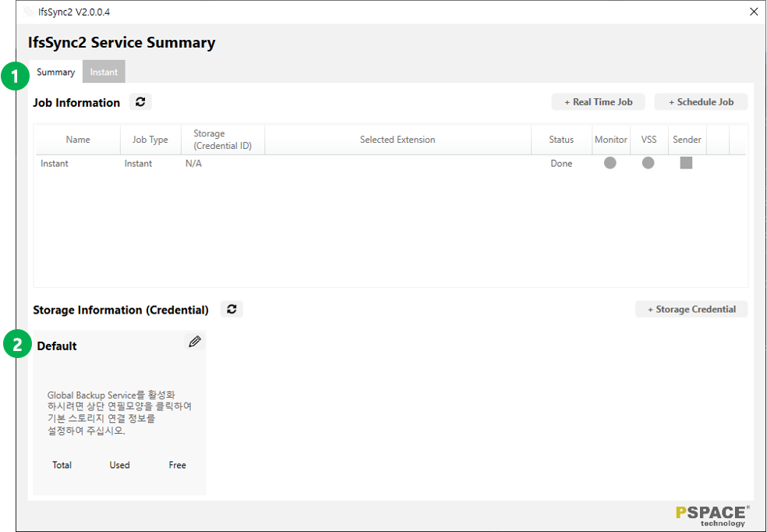Edit Default credential with pencil icon
The height and width of the screenshot is (532, 767).
click(x=195, y=341)
